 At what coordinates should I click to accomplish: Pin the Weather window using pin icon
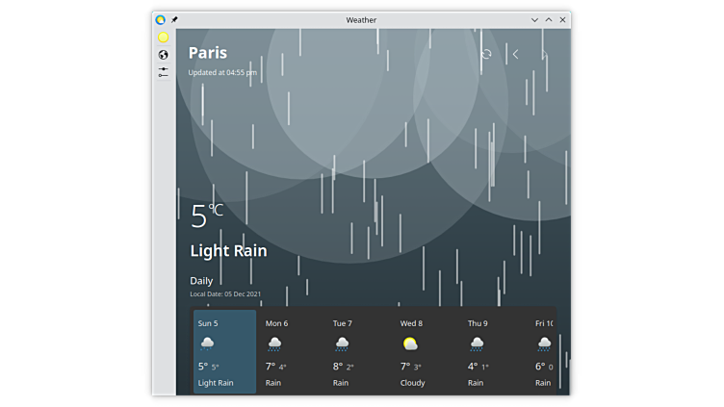tap(174, 19)
